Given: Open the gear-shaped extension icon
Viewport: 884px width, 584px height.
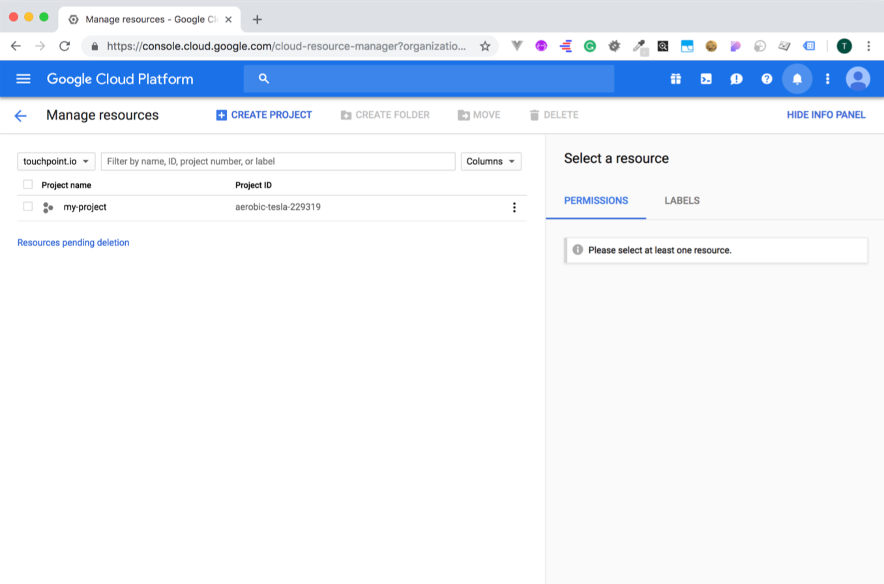Looking at the screenshot, I should click(614, 46).
